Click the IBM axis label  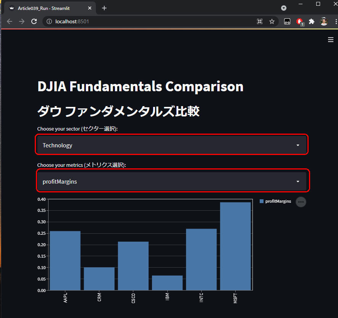(167, 297)
